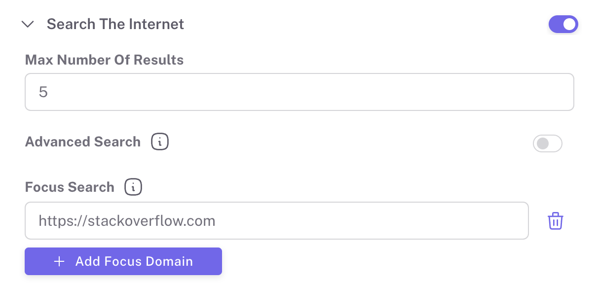Click the value 5 in results field
This screenshot has height=283, width=599.
pos(43,92)
